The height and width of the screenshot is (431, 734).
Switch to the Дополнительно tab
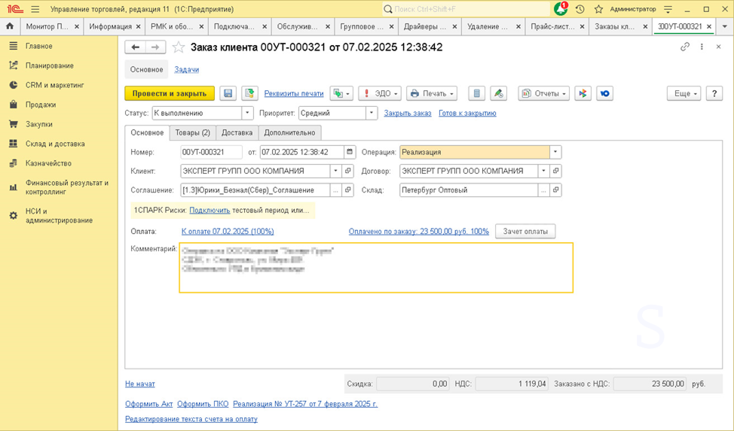290,132
